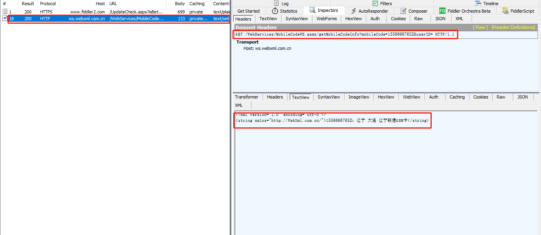The width and height of the screenshot is (541, 235).
Task: Open the response JSON tab
Action: tap(523, 97)
